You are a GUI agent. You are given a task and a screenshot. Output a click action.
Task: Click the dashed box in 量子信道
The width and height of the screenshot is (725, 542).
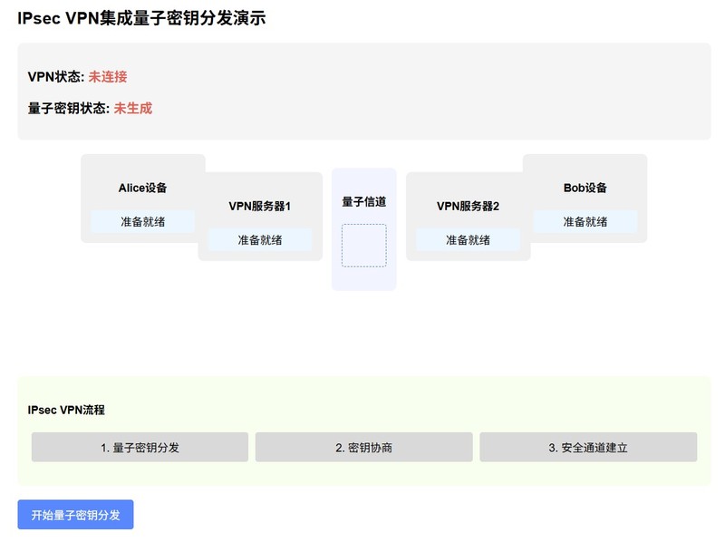364,245
